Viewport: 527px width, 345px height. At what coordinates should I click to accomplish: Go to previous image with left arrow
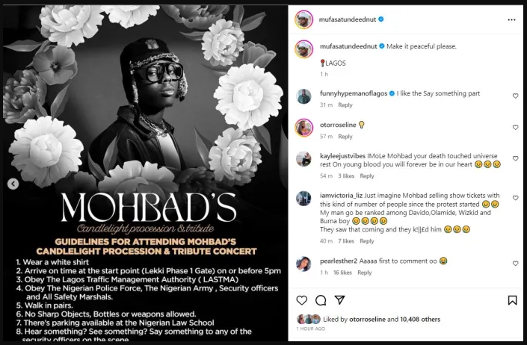point(13,184)
